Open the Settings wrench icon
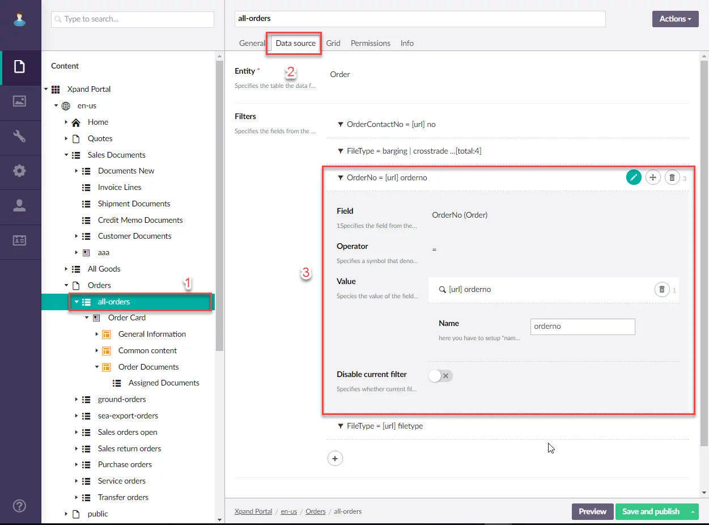The image size is (709, 525). pos(20,136)
